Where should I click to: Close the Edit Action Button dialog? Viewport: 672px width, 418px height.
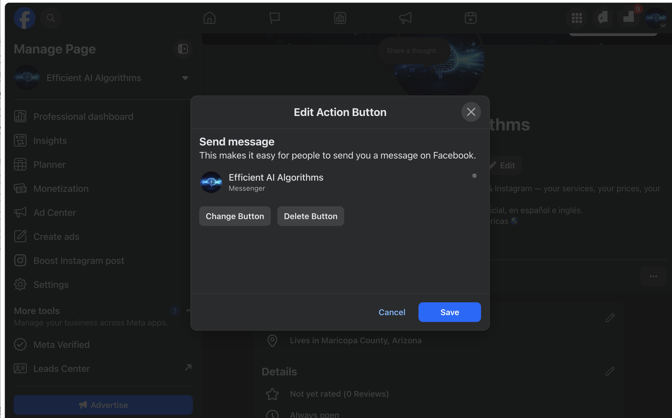click(471, 112)
